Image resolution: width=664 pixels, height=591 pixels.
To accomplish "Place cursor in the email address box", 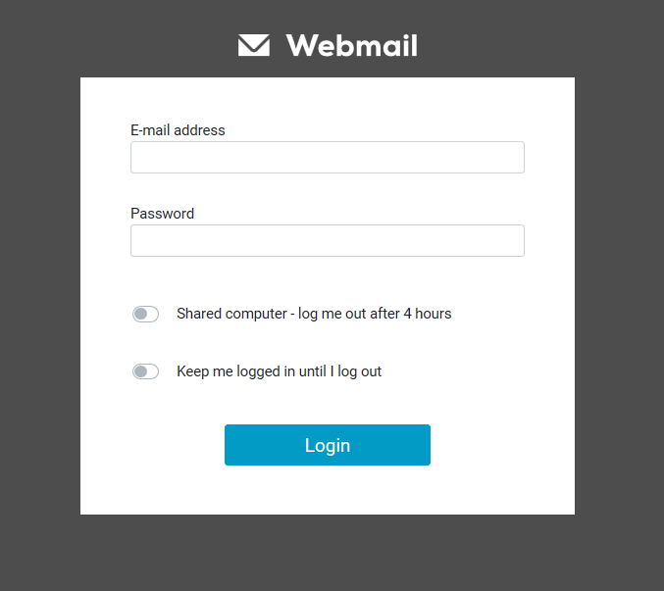I will pyautogui.click(x=328, y=158).
